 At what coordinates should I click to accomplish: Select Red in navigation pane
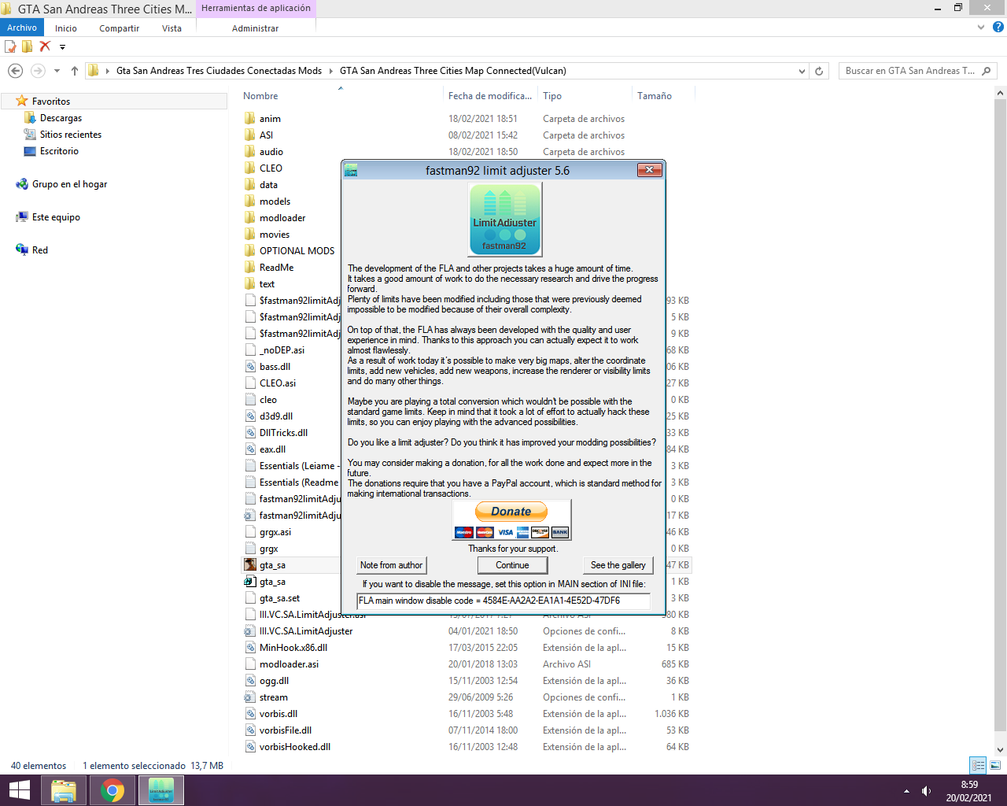point(39,250)
